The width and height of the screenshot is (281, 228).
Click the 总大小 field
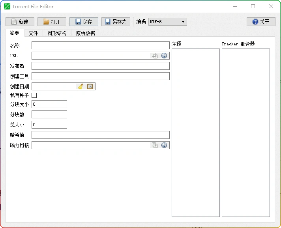[49, 125]
